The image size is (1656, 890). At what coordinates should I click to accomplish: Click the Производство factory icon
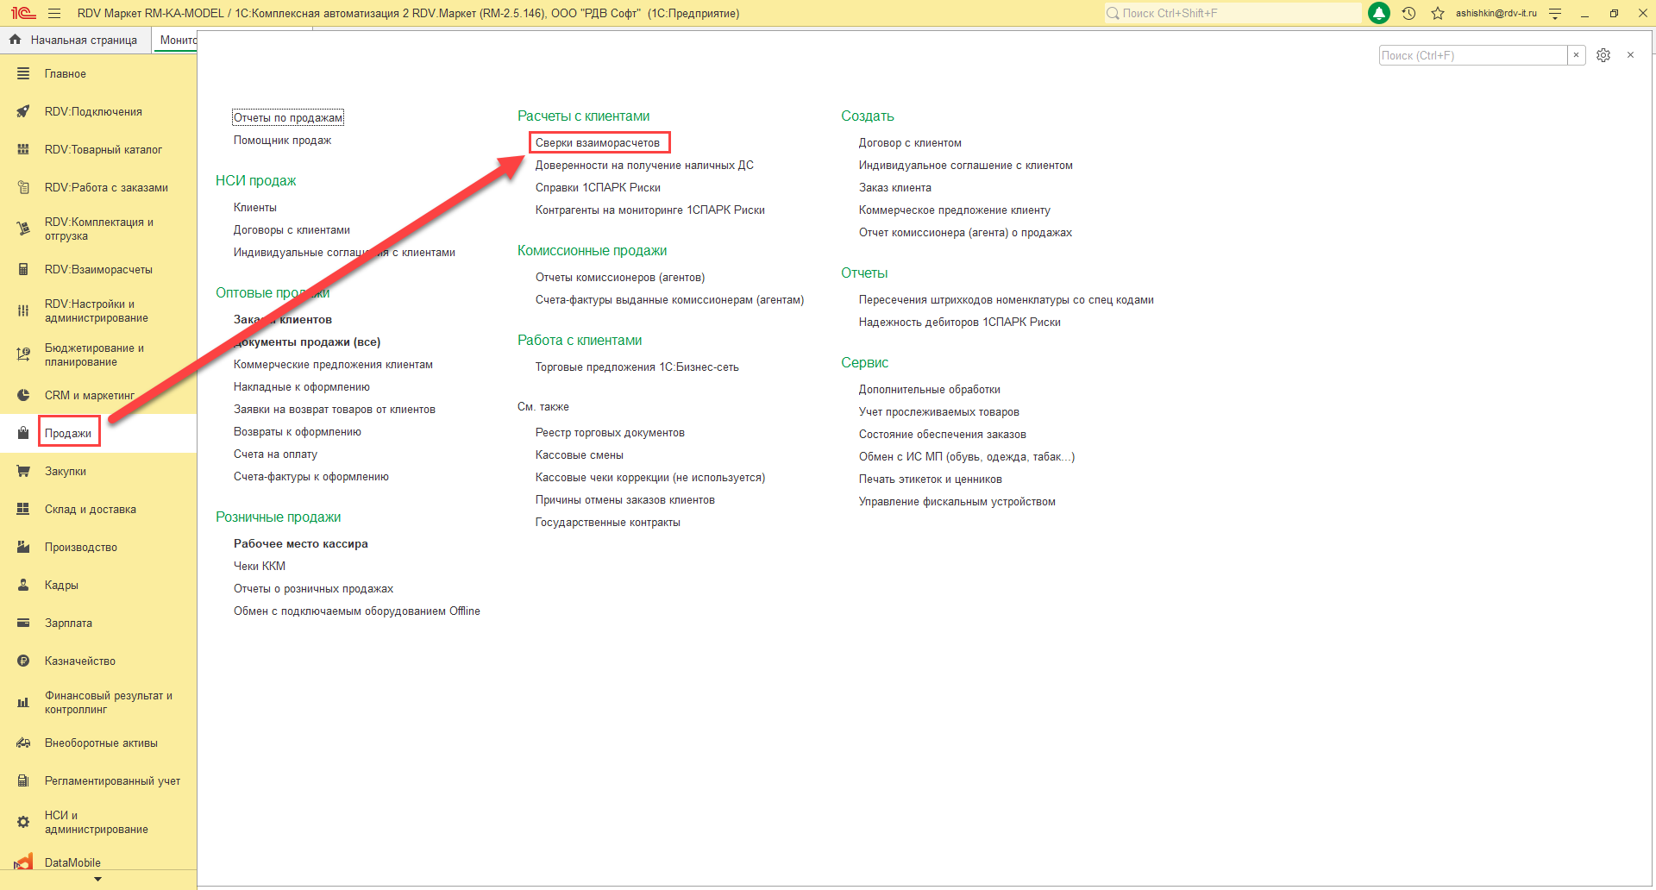[x=23, y=548]
